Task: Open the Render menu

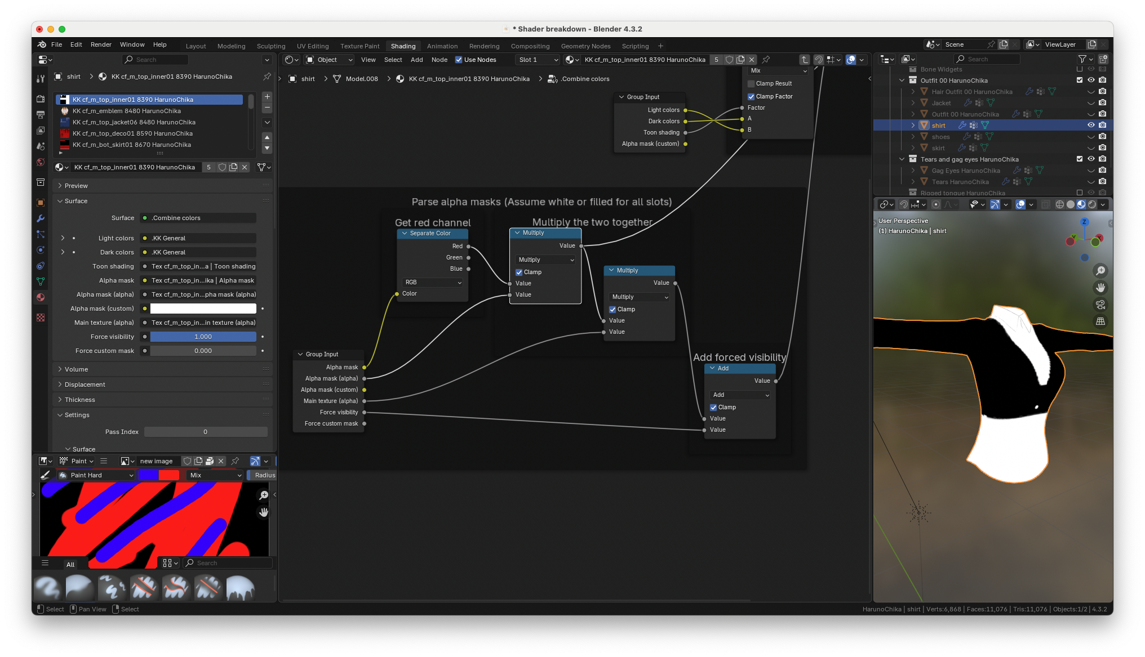Action: [101, 44]
